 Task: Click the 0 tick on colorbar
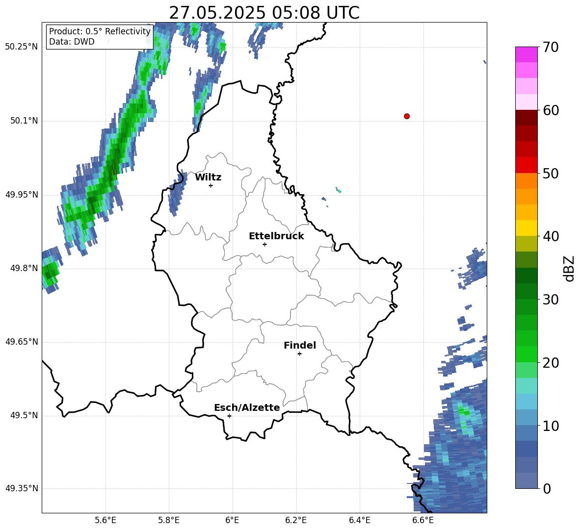(x=547, y=488)
